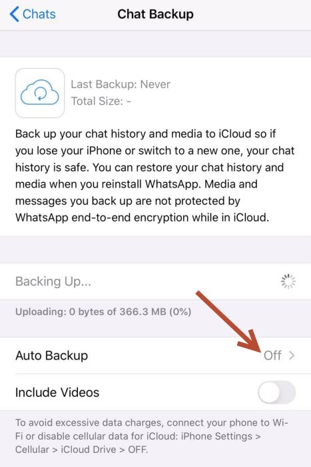Tap the iCloud backup description paragraph
This screenshot has height=467, width=311.
(x=155, y=175)
